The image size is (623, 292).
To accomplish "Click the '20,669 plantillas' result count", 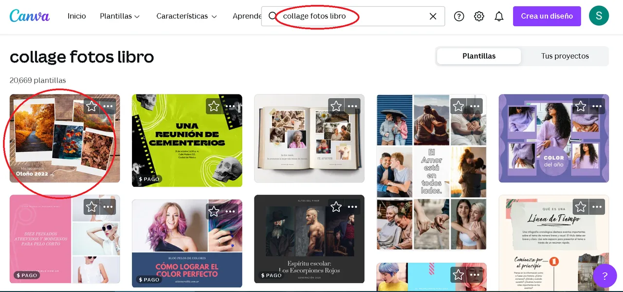I will click(x=38, y=80).
